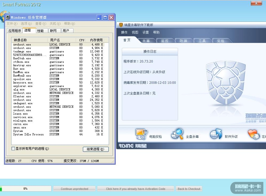This screenshot has width=266, height=196.
Task: Switch to the 应用程序 tab
Action: [x=15, y=31]
